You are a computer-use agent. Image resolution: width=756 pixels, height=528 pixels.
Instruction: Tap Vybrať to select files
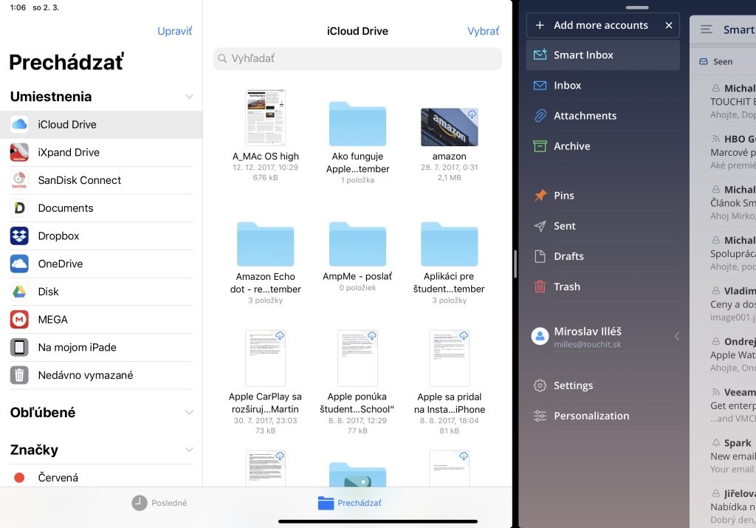pyautogui.click(x=483, y=31)
